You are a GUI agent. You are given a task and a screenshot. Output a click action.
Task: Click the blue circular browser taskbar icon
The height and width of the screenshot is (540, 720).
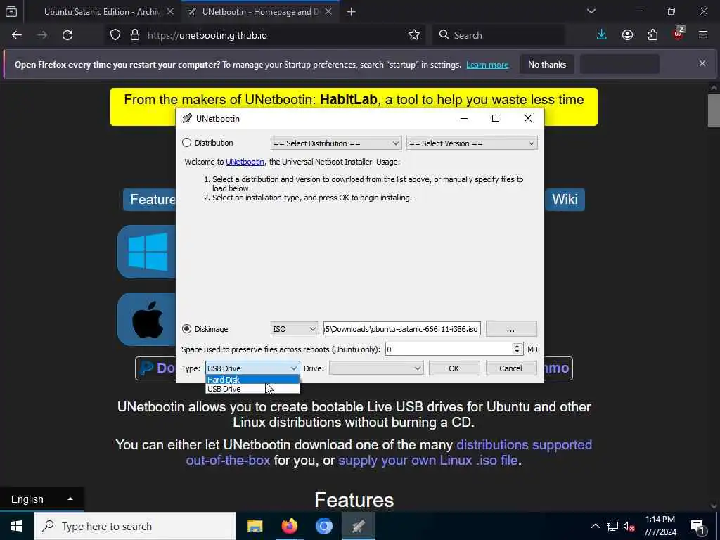(x=323, y=526)
